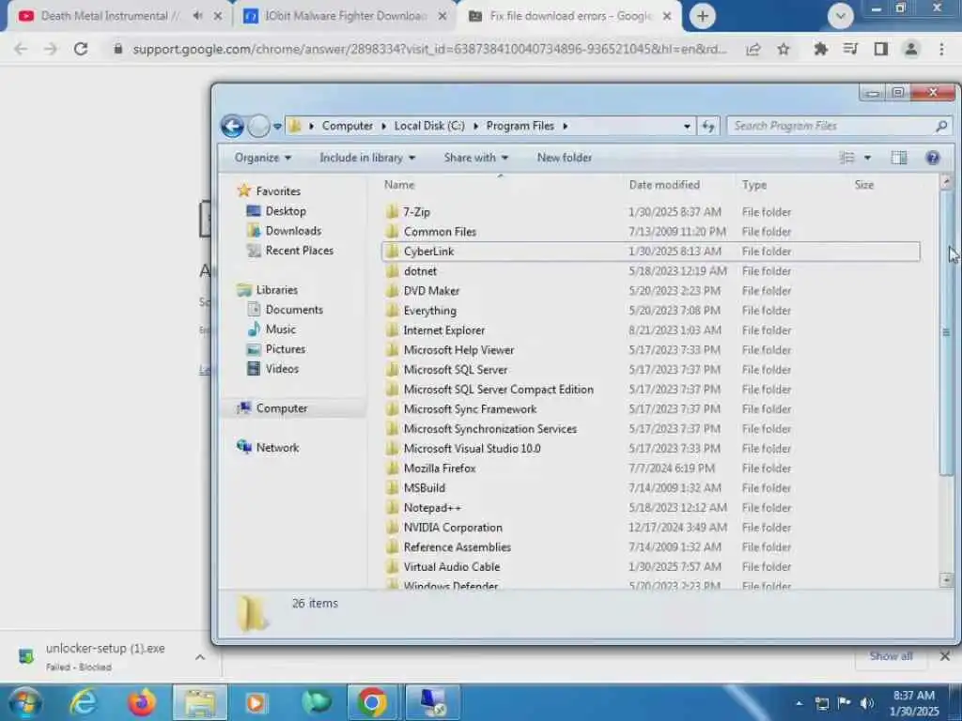Sort by the Type column header
The height and width of the screenshot is (721, 962).
point(754,185)
